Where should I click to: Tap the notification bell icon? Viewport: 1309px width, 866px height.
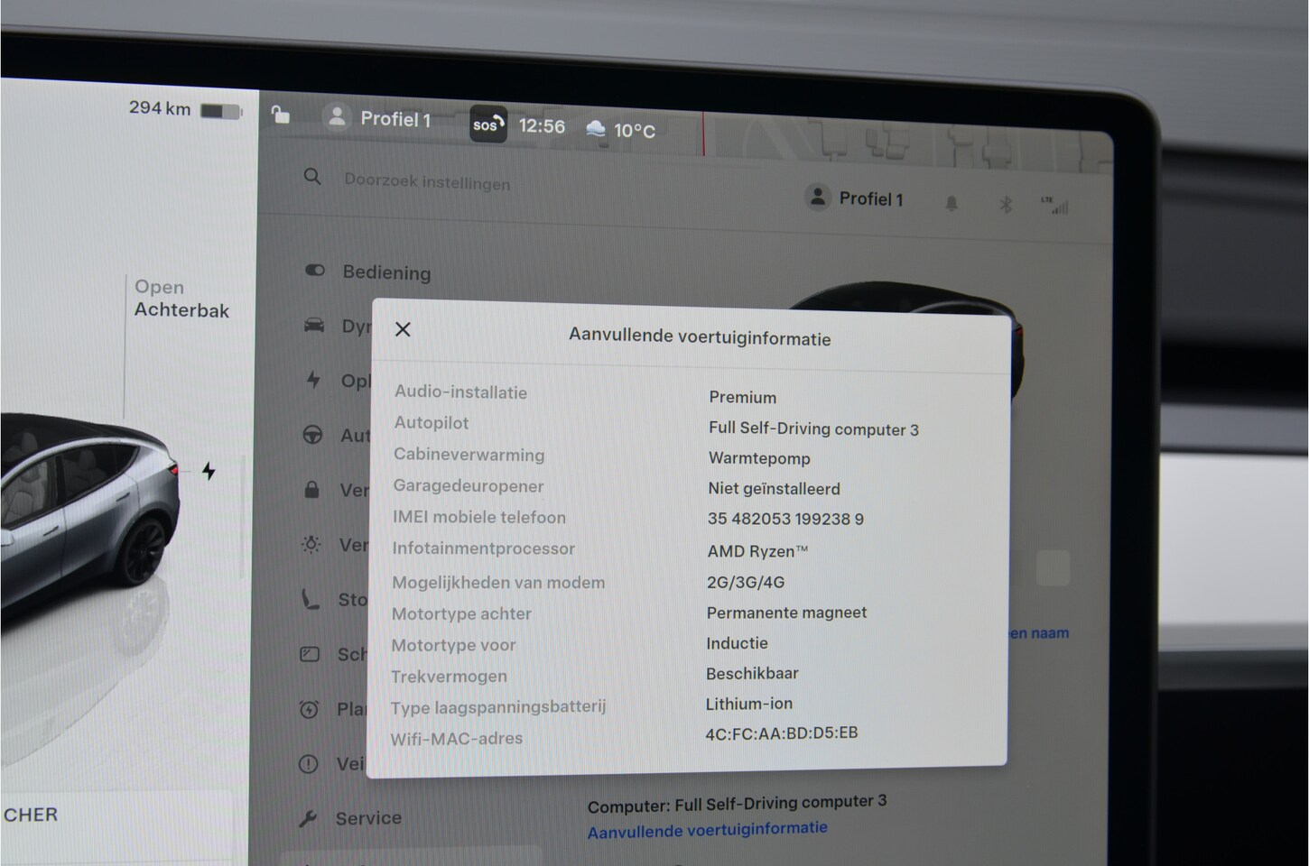click(952, 204)
